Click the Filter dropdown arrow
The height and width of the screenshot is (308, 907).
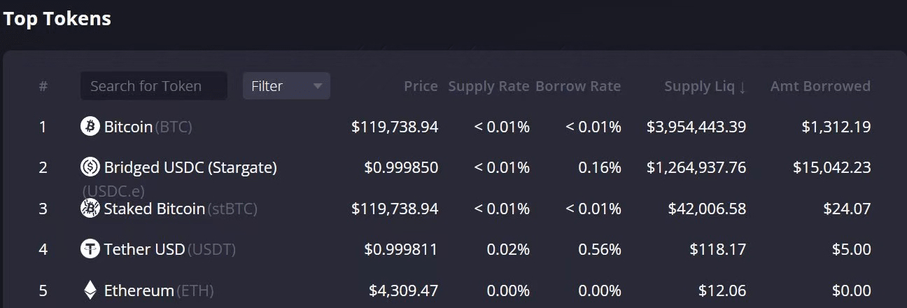tap(318, 86)
